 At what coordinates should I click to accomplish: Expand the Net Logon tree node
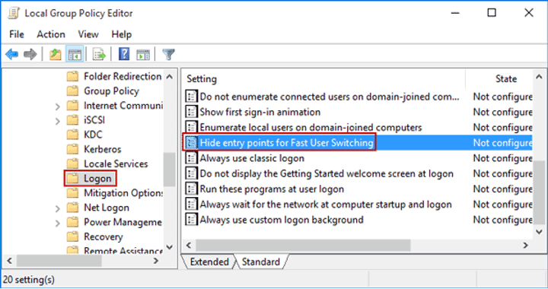tap(57, 208)
